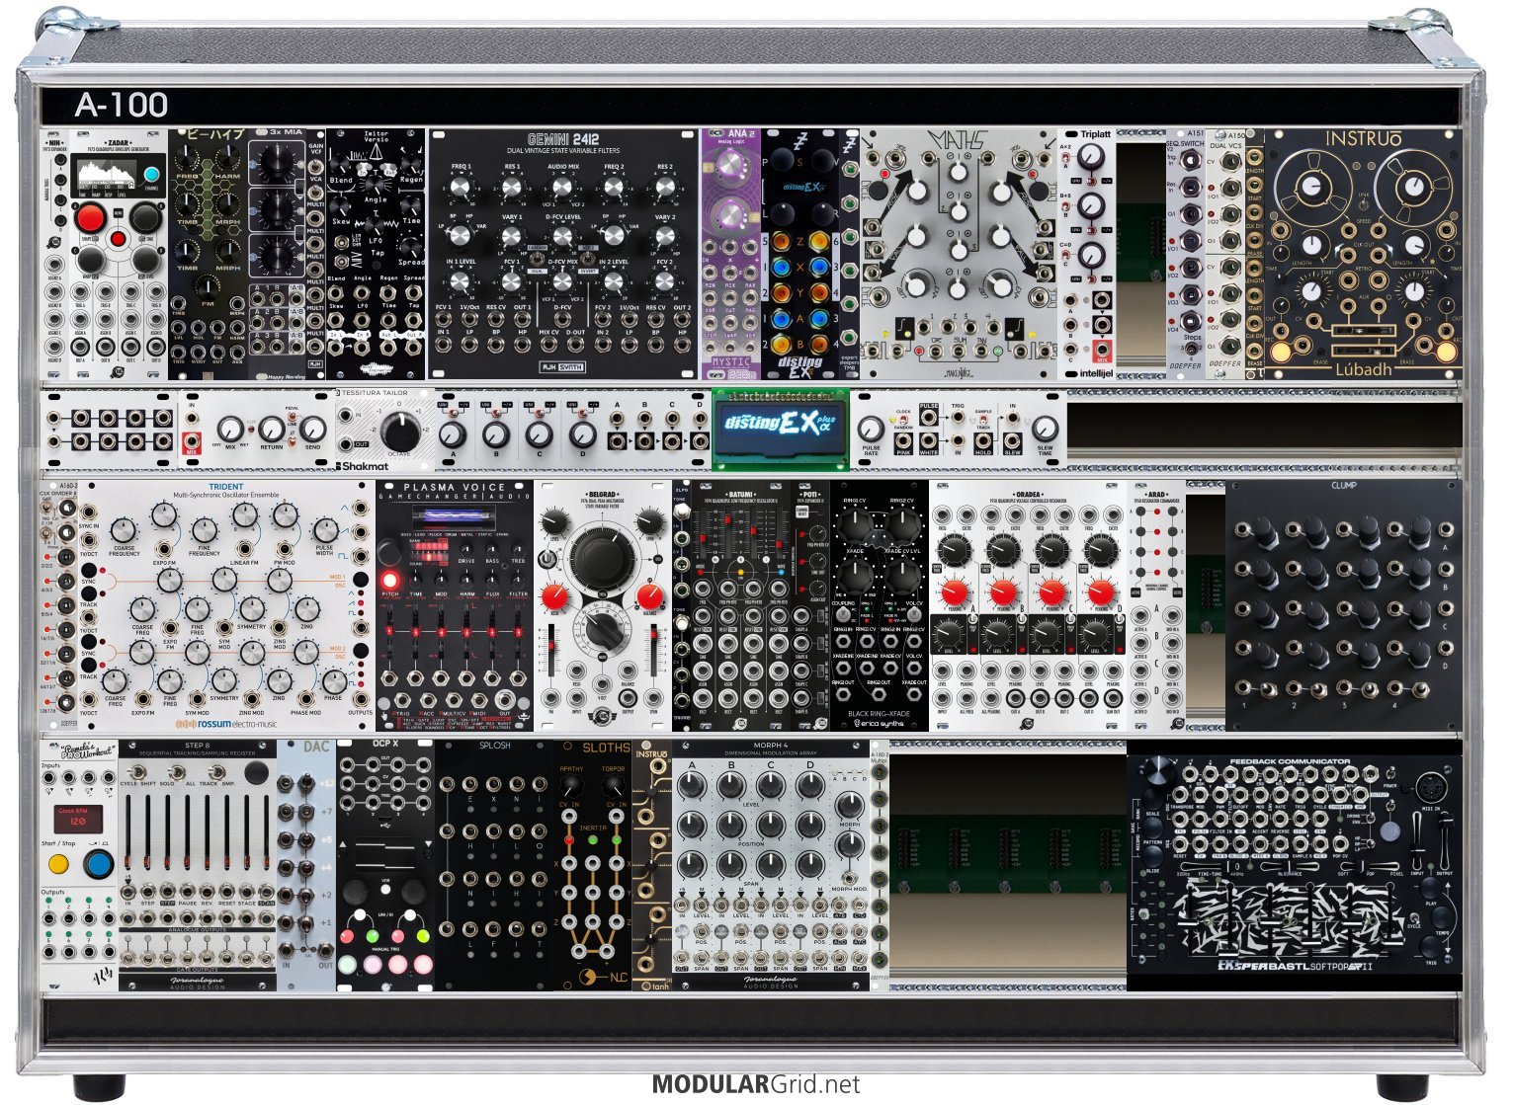Click the blue encoder on Pamela's PRO Workout
Screen dimensions: 1513x1105
point(99,865)
